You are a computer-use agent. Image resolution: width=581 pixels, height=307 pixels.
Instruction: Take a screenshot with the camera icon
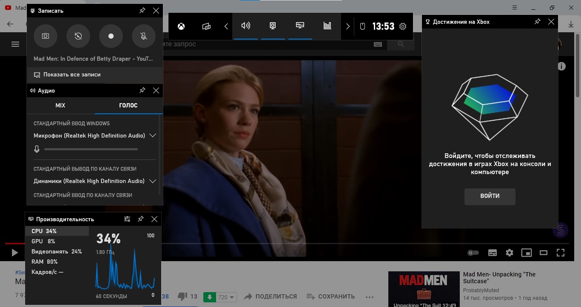click(45, 36)
